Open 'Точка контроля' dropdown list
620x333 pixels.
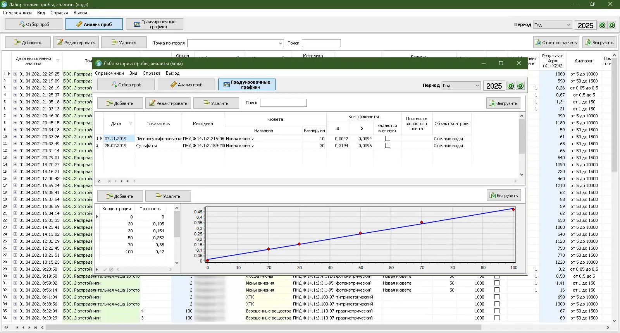click(281, 43)
